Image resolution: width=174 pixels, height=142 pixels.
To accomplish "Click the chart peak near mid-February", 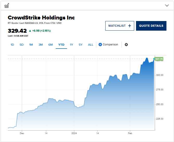I will click(x=147, y=58).
